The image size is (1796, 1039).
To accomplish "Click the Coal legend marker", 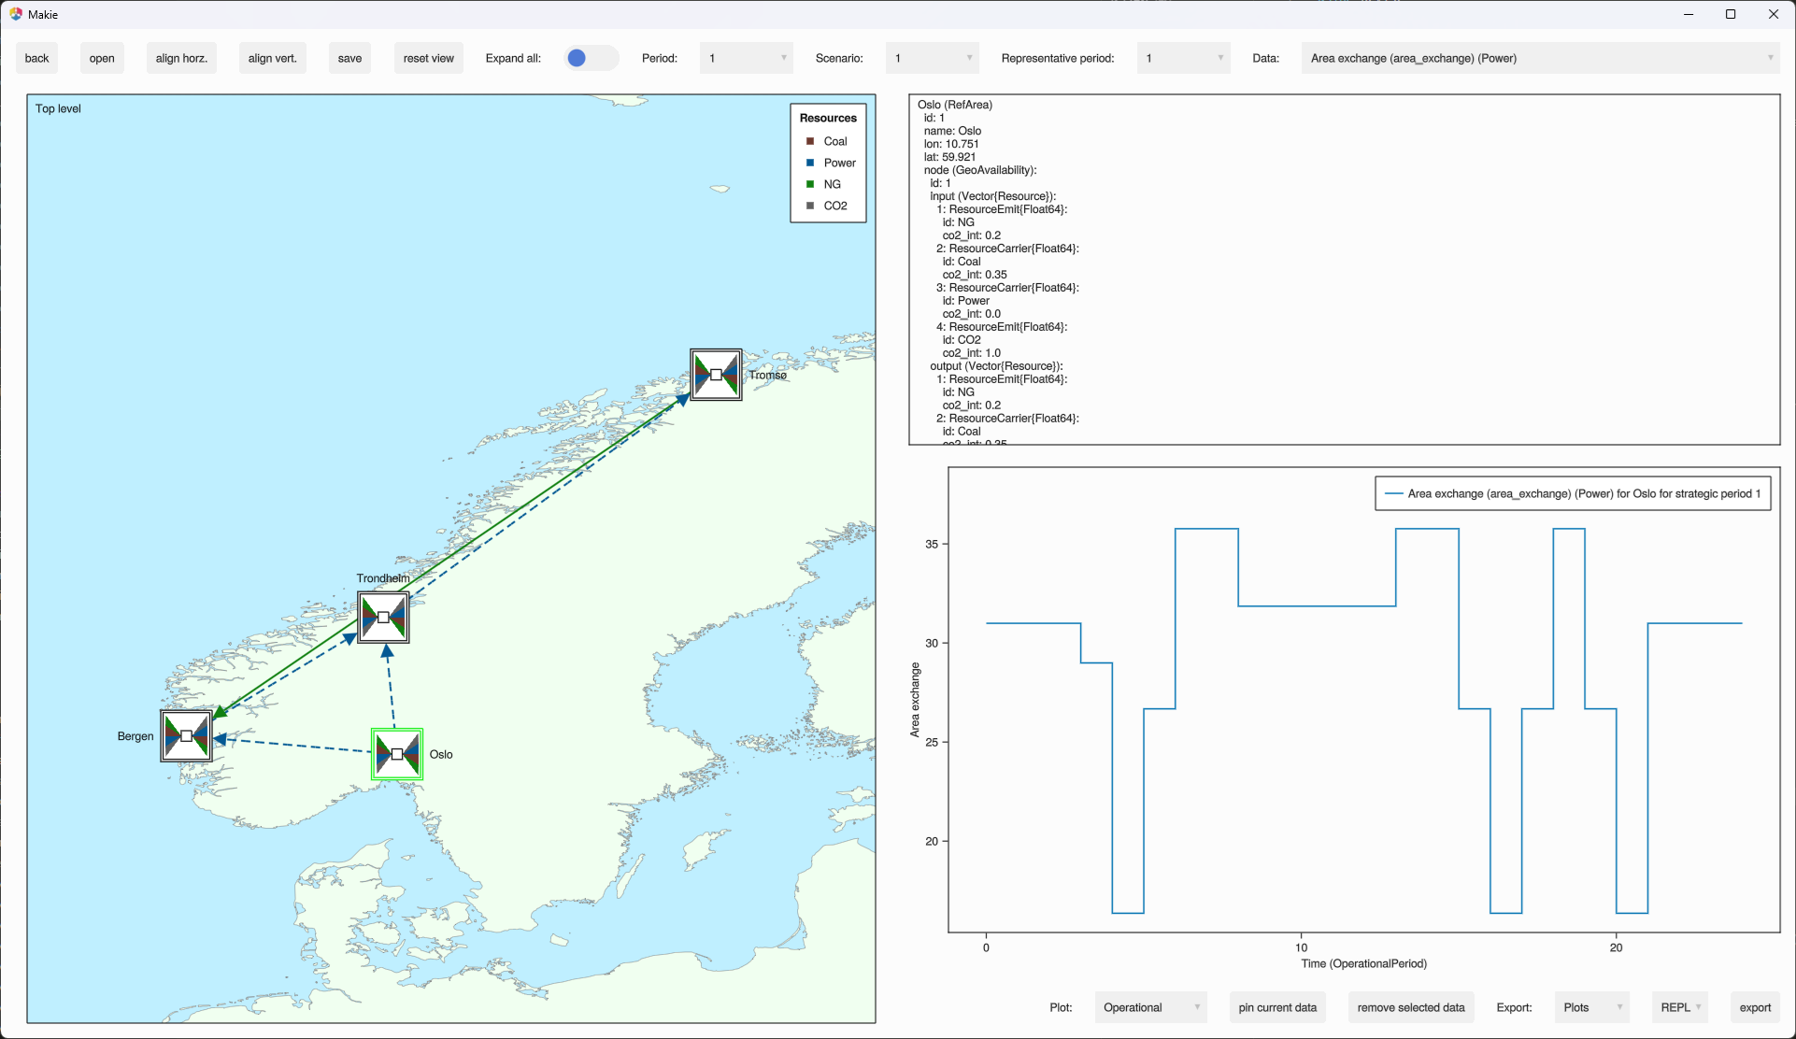I will coord(810,141).
